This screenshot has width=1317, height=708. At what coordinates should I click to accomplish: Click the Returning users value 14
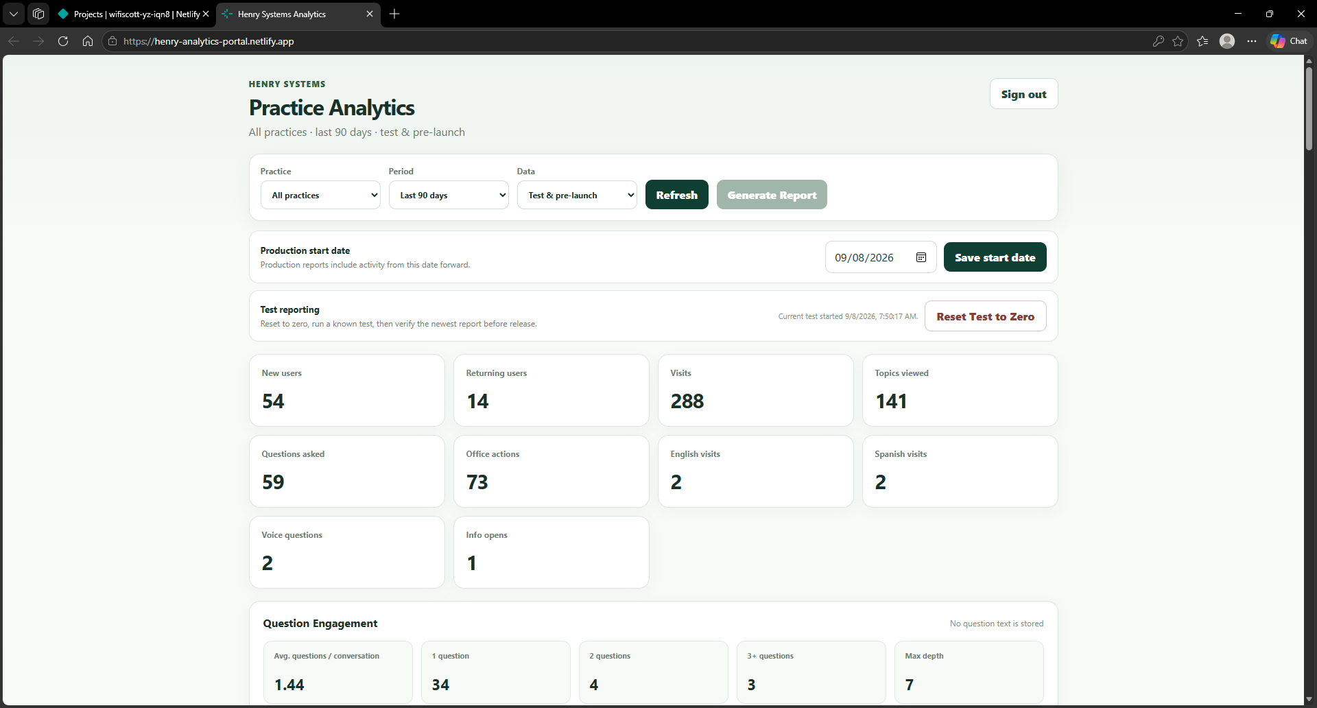(x=477, y=401)
